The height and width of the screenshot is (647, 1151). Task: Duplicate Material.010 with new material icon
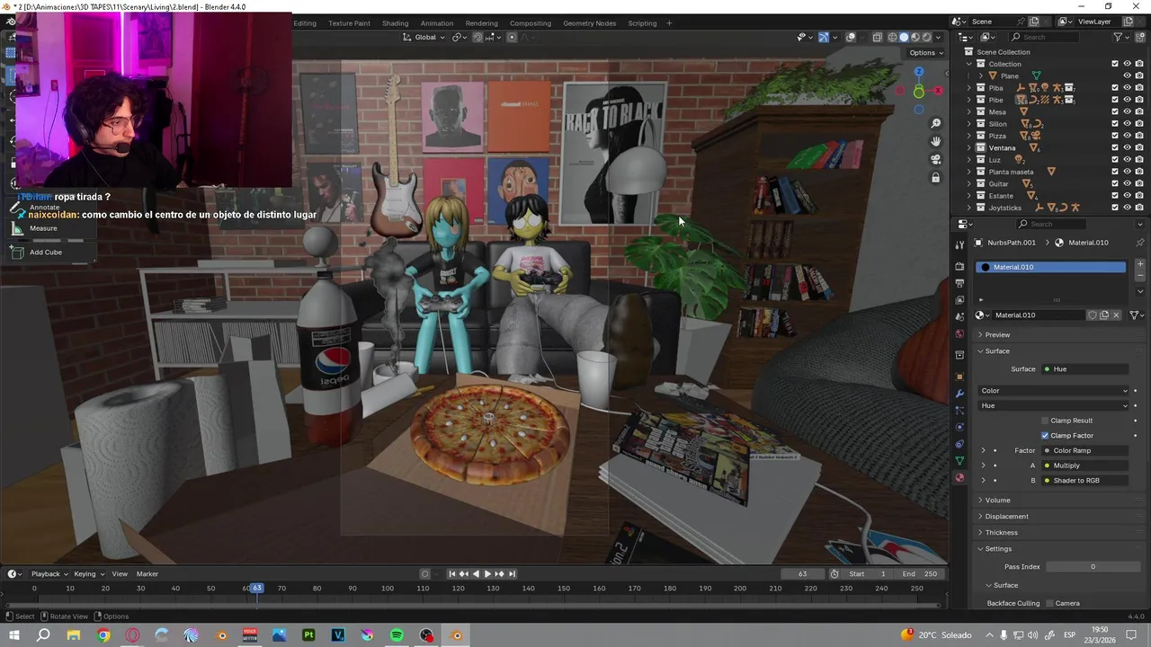tap(1104, 315)
